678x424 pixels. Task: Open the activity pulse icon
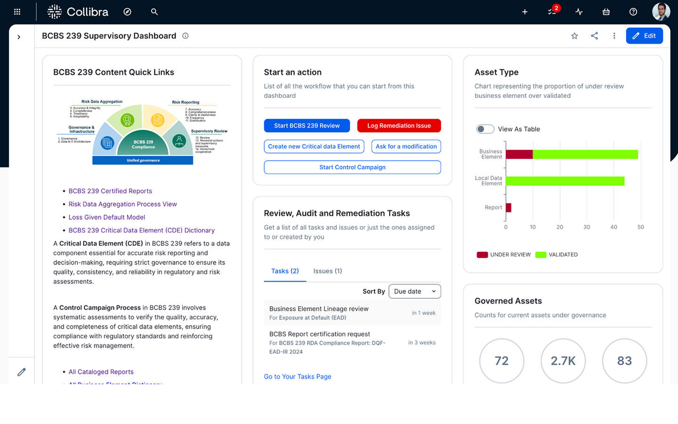(579, 12)
